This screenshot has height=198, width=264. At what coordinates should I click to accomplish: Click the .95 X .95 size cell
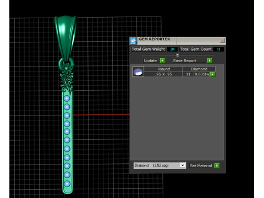tap(163, 74)
